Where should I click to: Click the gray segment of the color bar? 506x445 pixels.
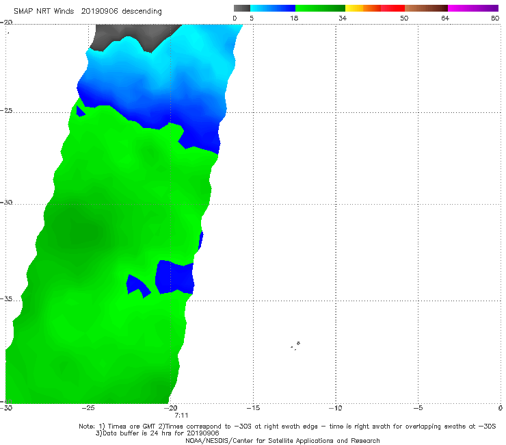tap(242, 8)
